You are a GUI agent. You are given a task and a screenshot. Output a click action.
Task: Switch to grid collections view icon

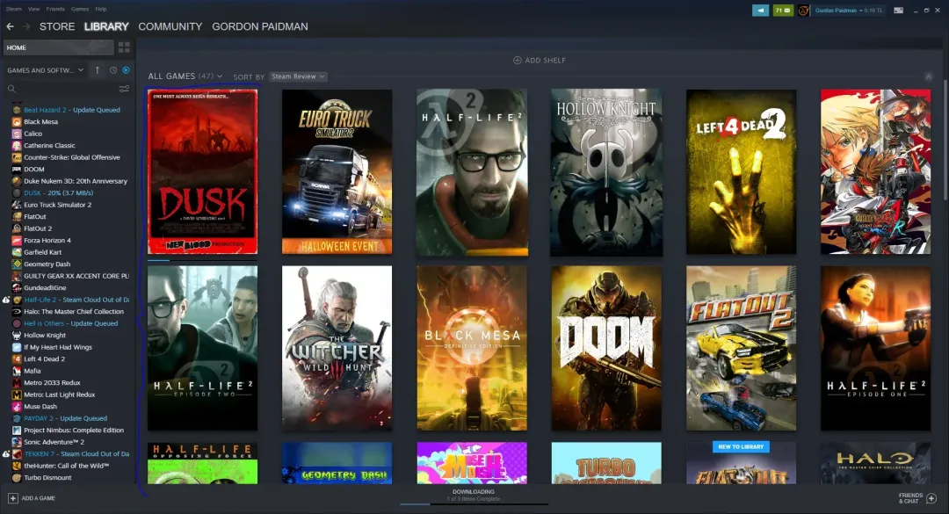click(124, 47)
